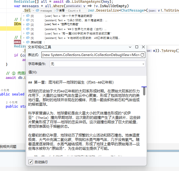This screenshot has height=171, width=179.
Task: Maximize the 文本可视化工具 window
Action: [137, 47]
